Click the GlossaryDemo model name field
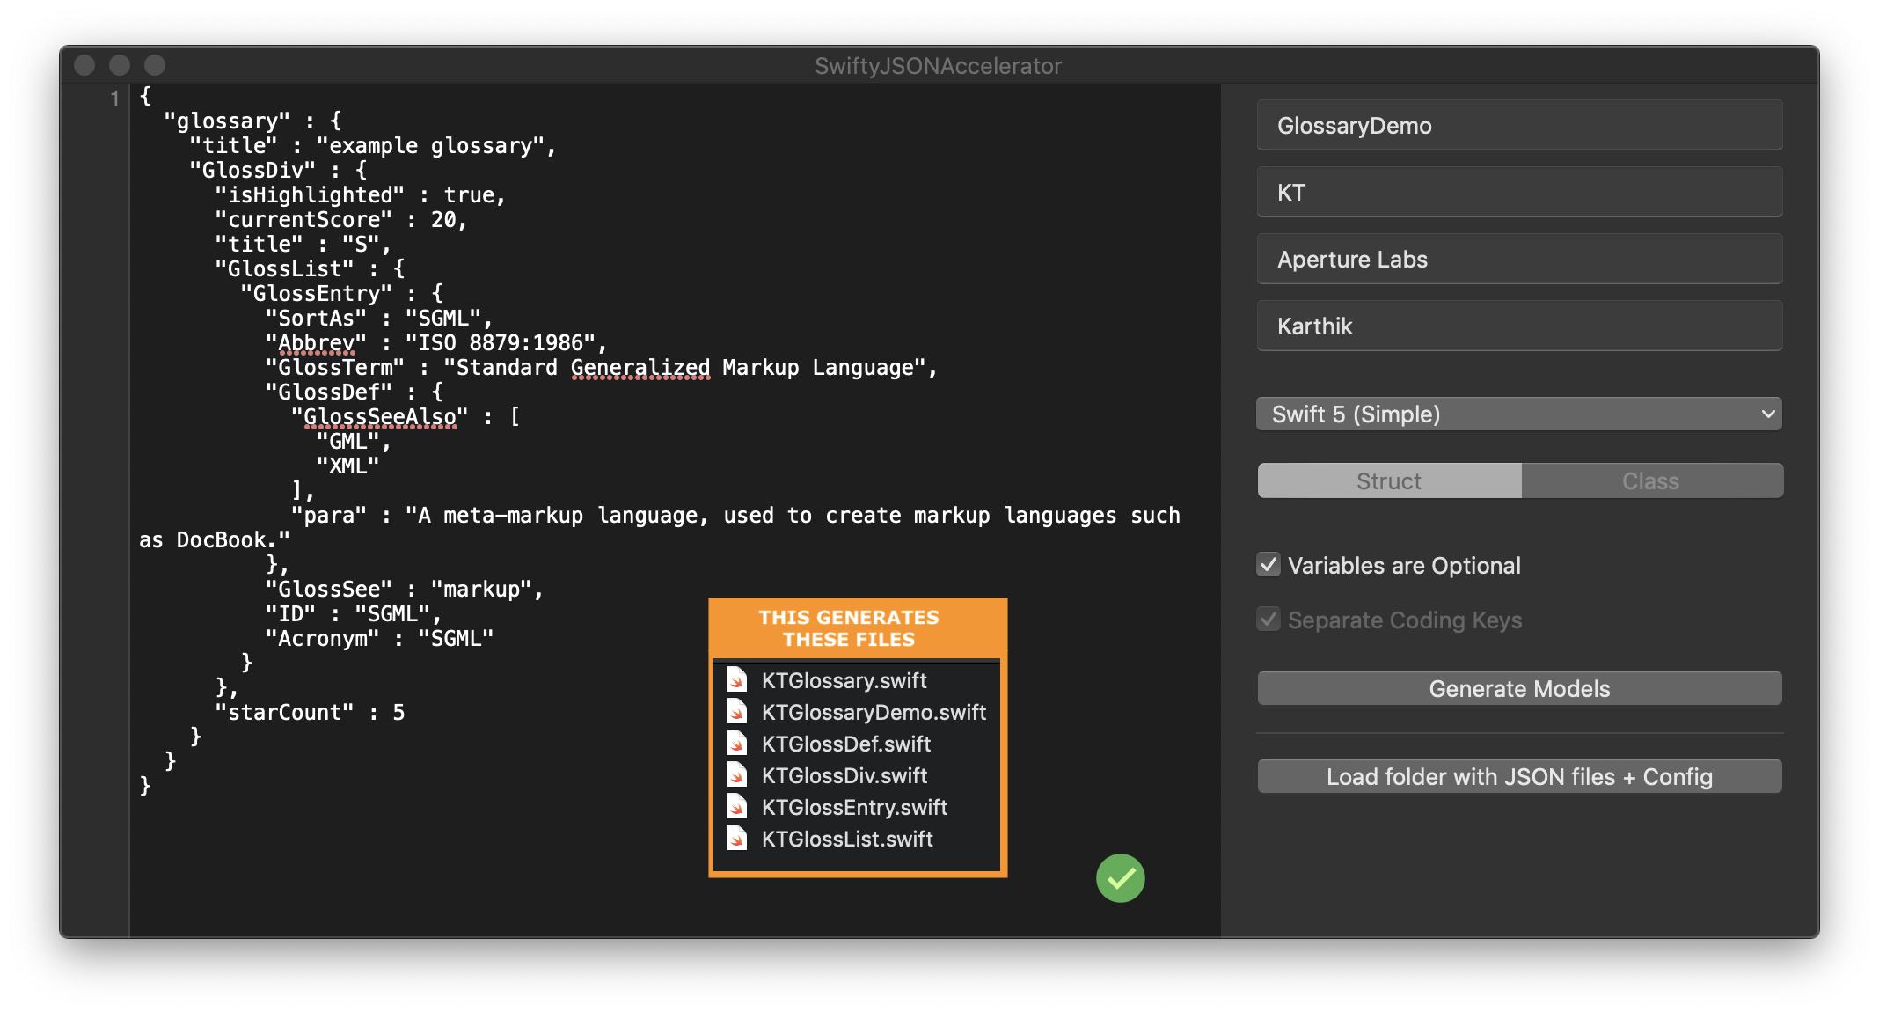Screen dimensions: 1879x1012 (1518, 126)
